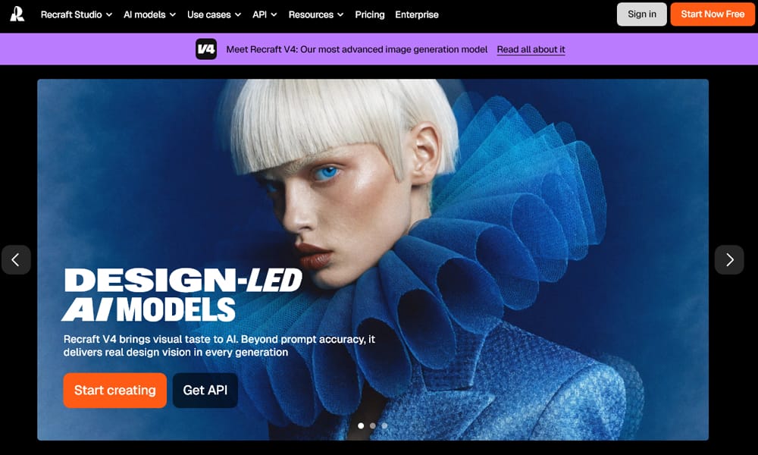Click the V4 badge icon in banner
This screenshot has height=455, width=758.
[206, 49]
